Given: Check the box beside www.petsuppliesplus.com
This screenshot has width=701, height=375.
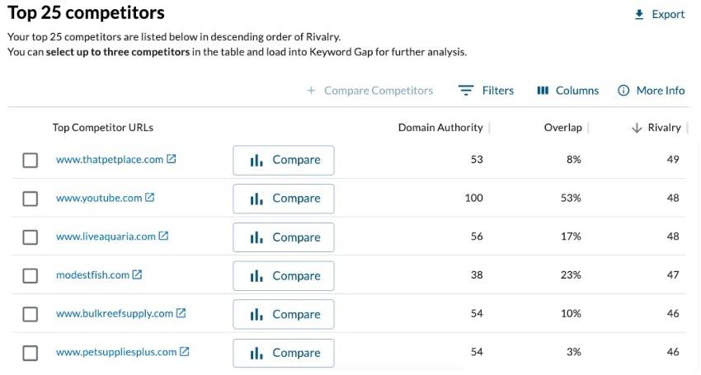Looking at the screenshot, I should [x=30, y=353].
